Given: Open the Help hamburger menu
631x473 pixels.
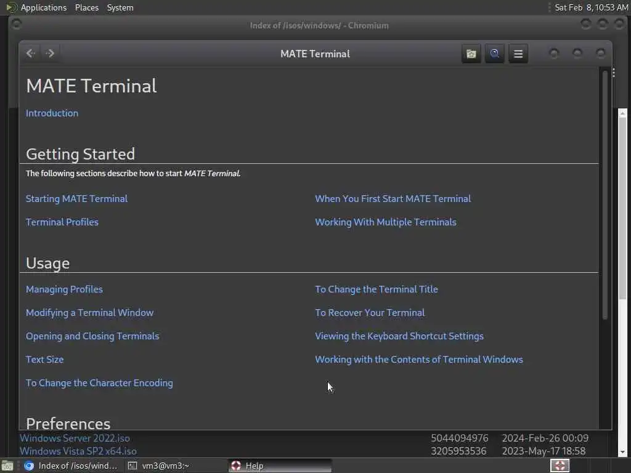Looking at the screenshot, I should coord(518,54).
